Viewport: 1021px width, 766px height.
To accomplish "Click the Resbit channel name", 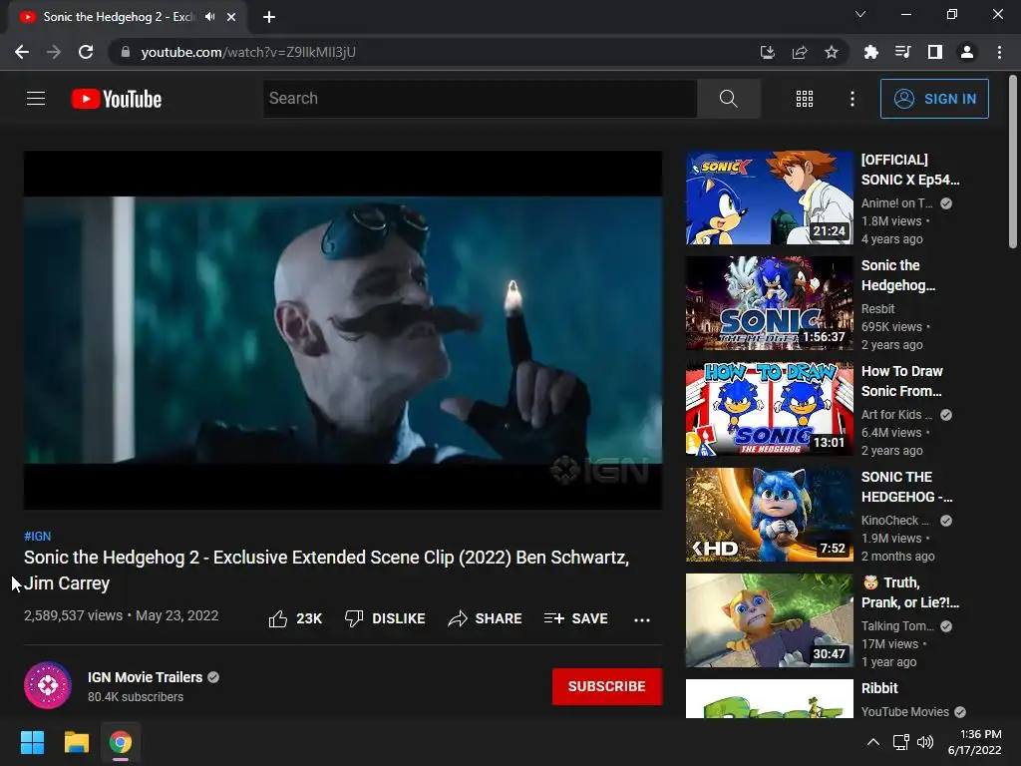I will coord(877,309).
